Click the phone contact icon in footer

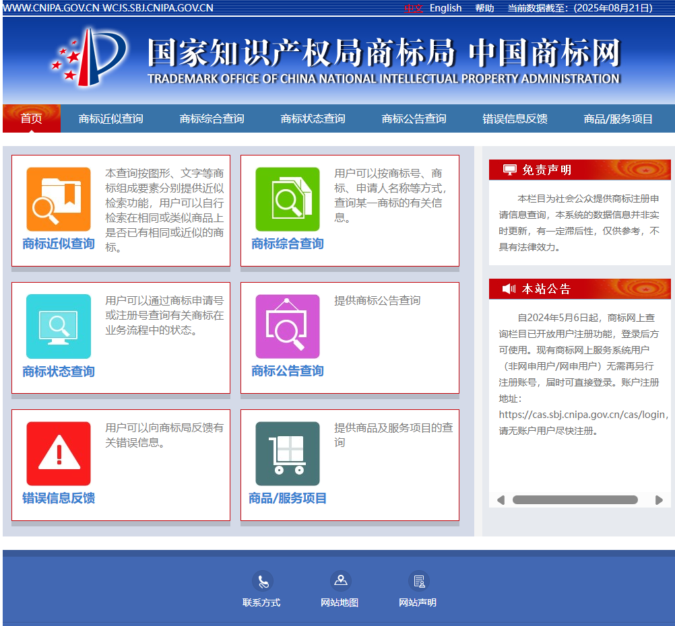[263, 582]
